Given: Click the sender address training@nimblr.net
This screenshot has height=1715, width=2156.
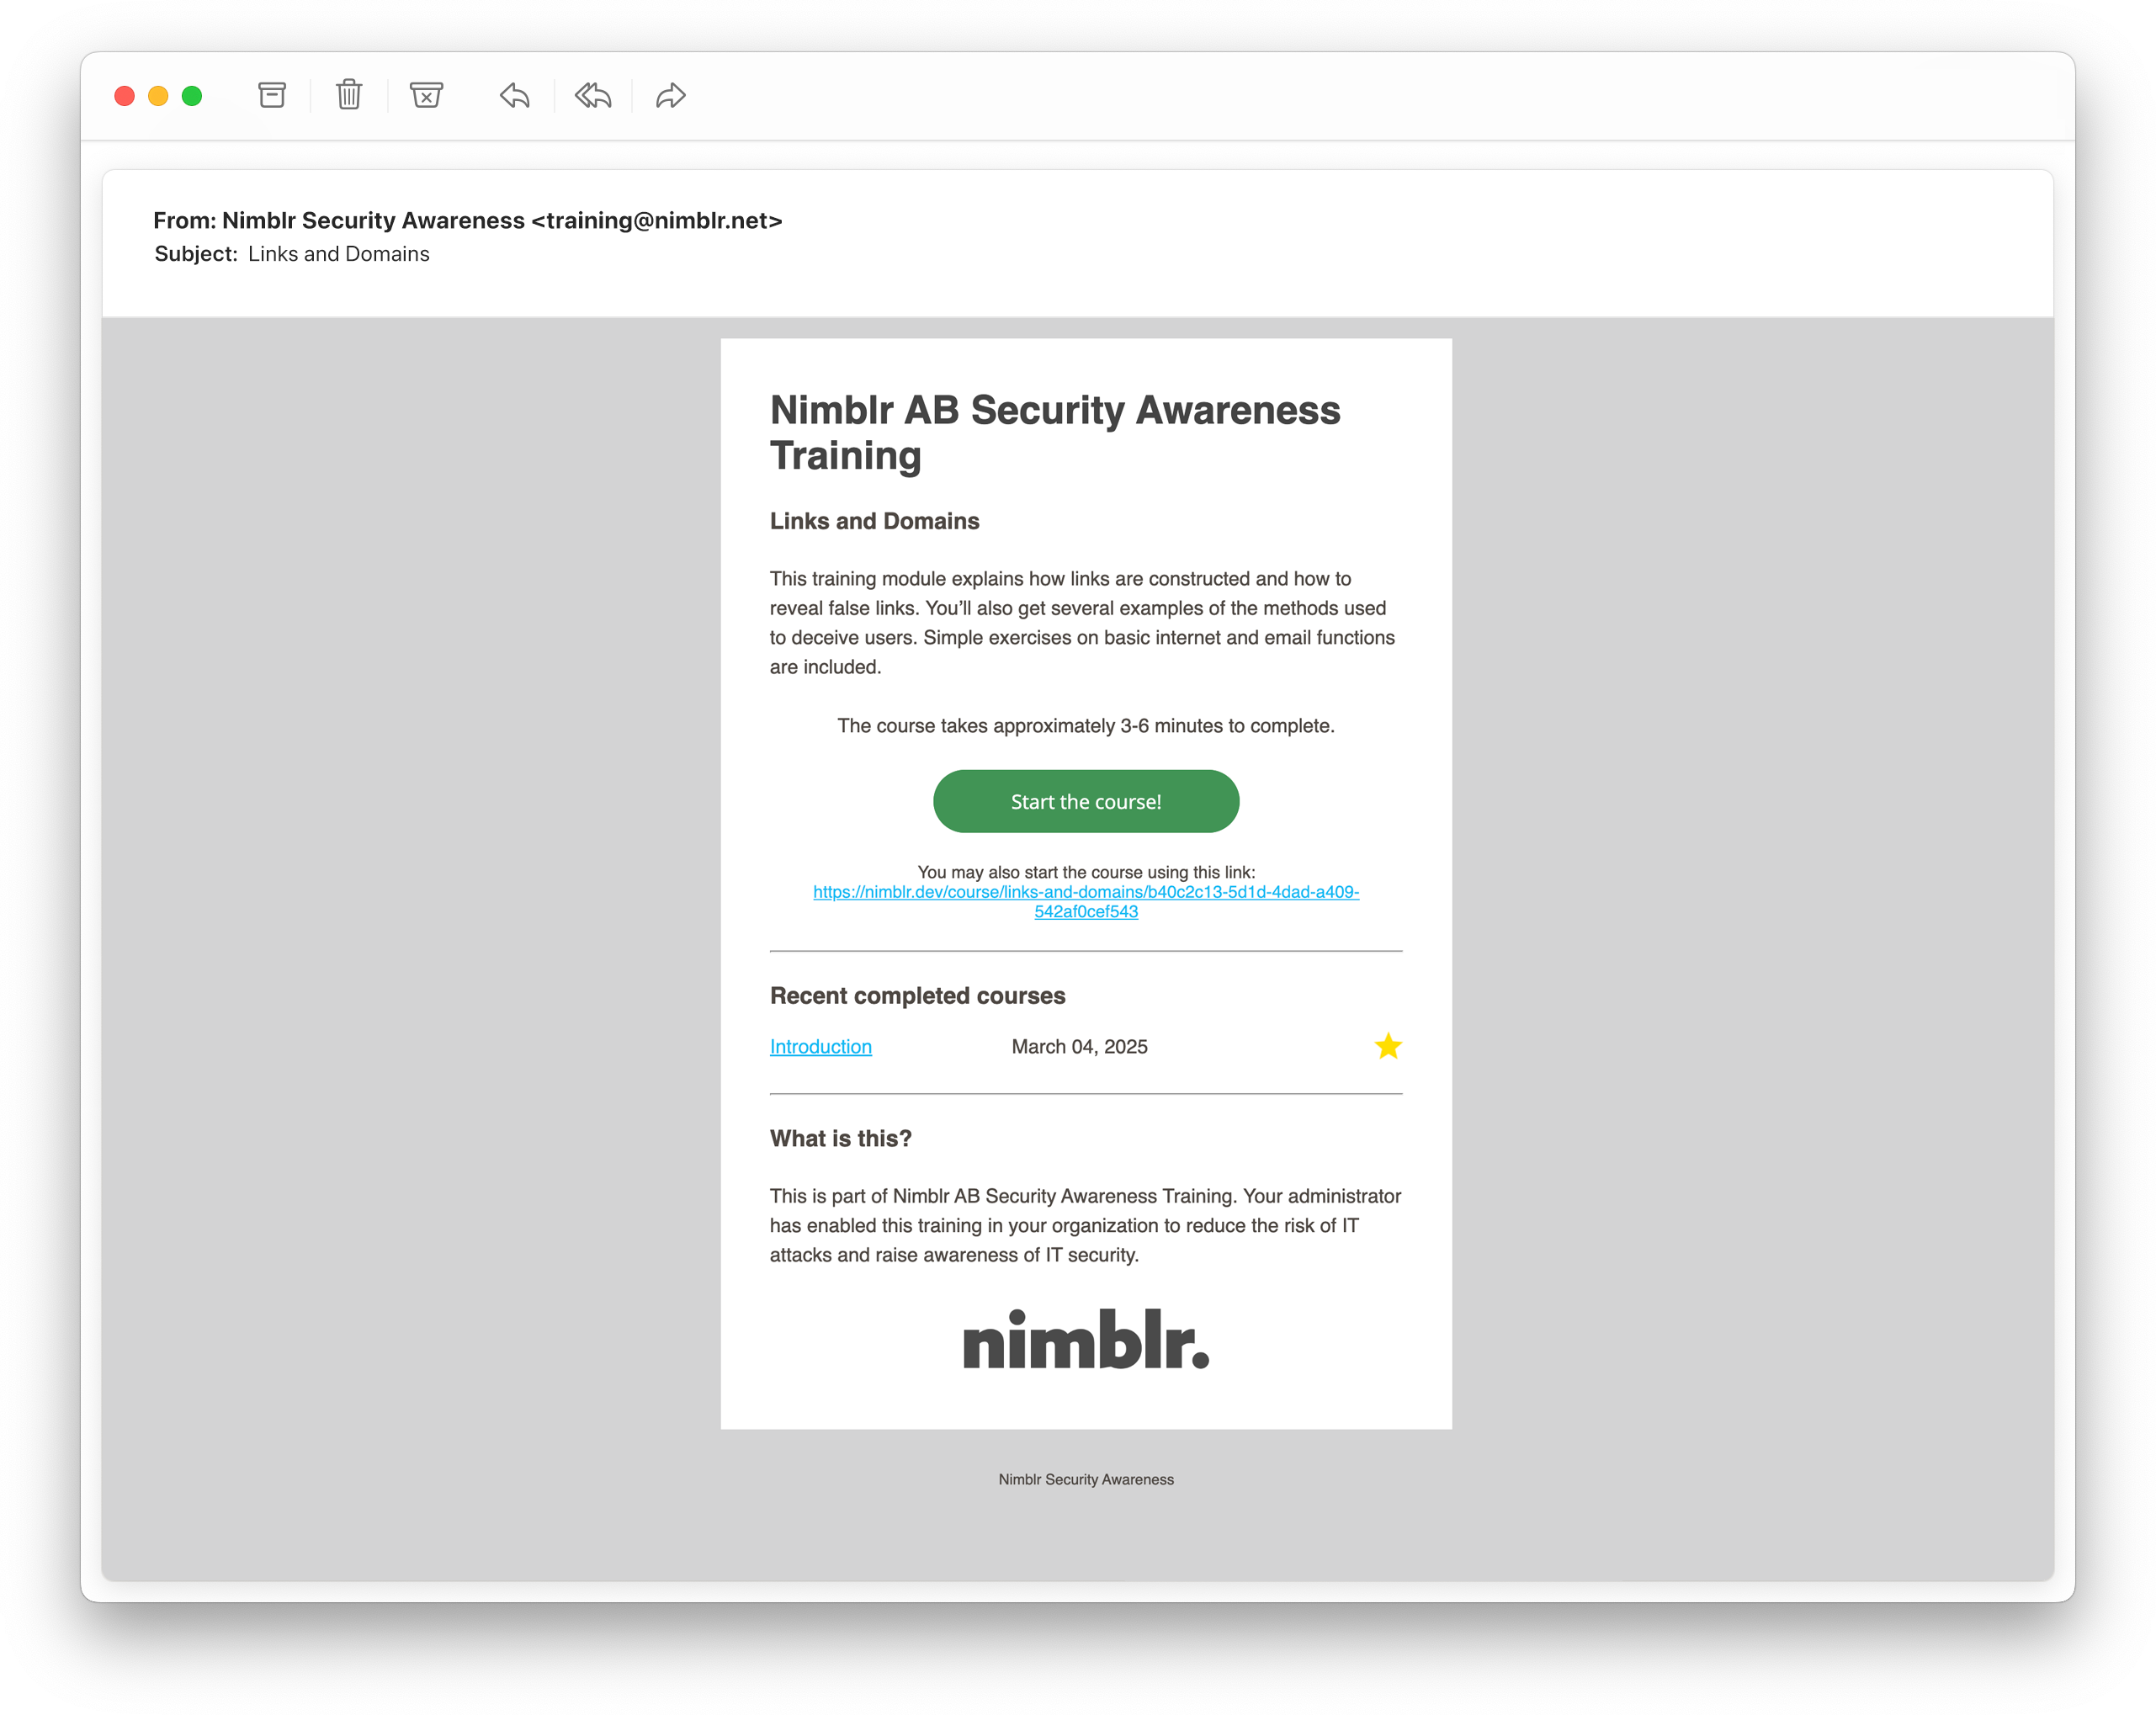Looking at the screenshot, I should (656, 220).
